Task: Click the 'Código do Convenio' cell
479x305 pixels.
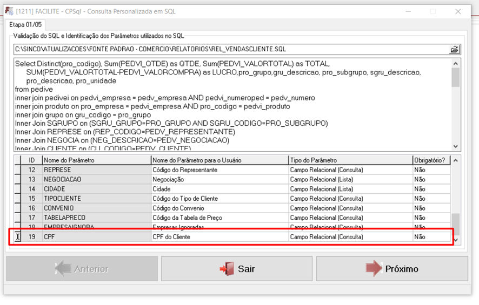Action: click(219, 208)
